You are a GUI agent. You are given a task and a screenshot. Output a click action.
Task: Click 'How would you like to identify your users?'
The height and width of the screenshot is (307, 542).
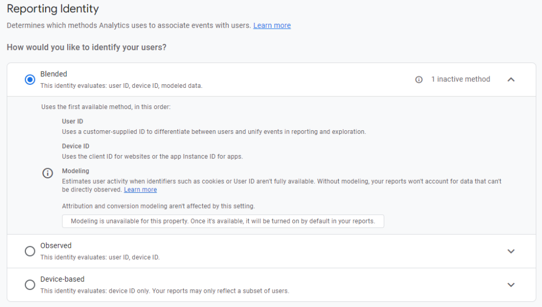(86, 47)
